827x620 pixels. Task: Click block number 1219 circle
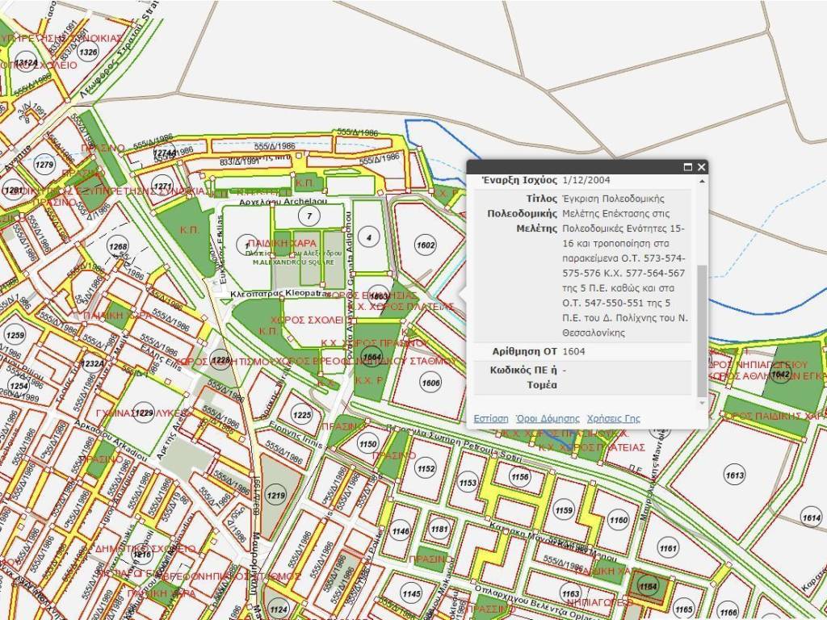276,495
